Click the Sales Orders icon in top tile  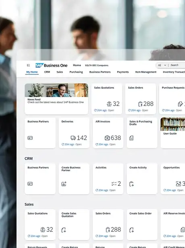[x=140, y=104]
